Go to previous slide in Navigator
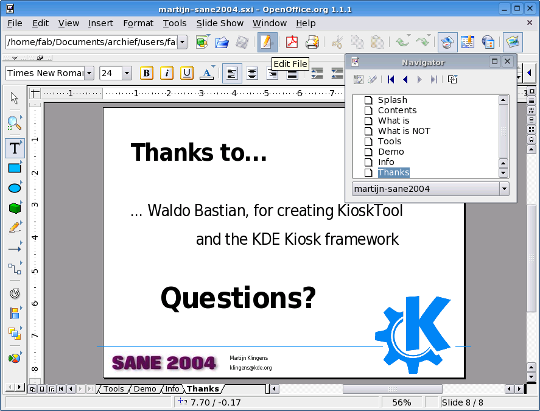Viewport: 540px width, 411px height. (x=405, y=80)
